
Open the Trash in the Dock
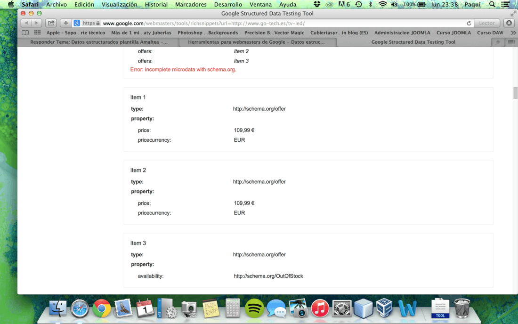click(462, 308)
